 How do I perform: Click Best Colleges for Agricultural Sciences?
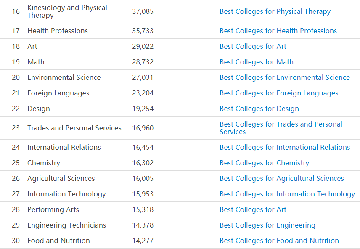coord(282,178)
